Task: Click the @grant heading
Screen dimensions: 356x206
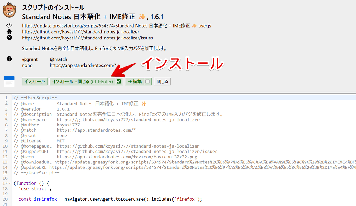Action: 30,59
